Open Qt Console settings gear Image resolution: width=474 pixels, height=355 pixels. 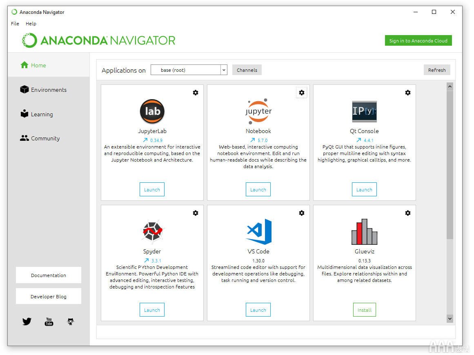pyautogui.click(x=408, y=93)
